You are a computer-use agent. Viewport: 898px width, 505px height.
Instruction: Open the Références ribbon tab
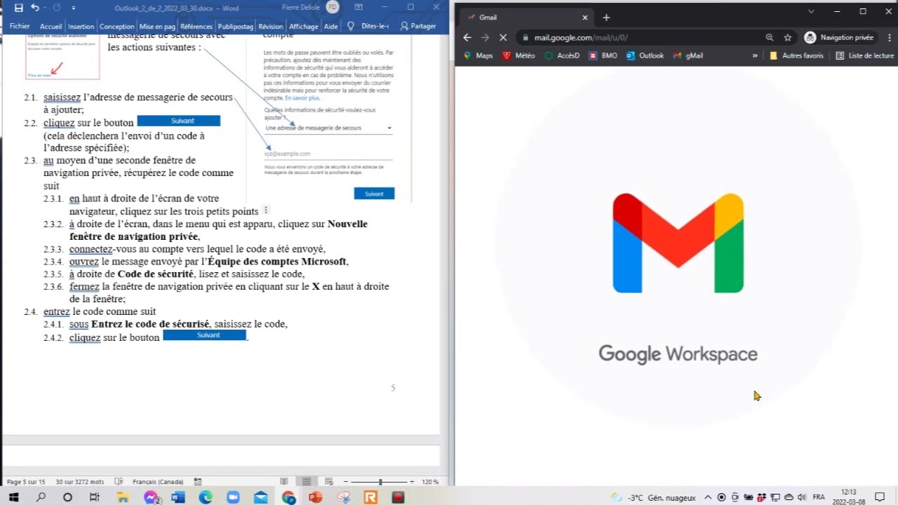(196, 26)
